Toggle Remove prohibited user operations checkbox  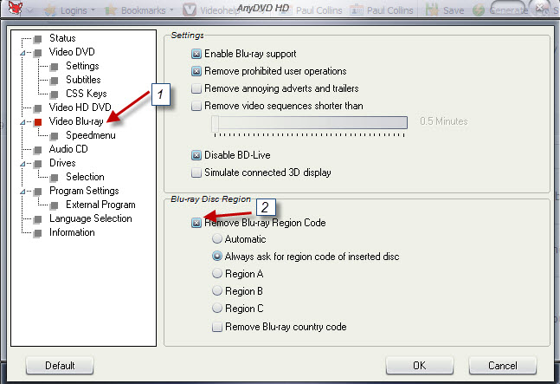[196, 71]
